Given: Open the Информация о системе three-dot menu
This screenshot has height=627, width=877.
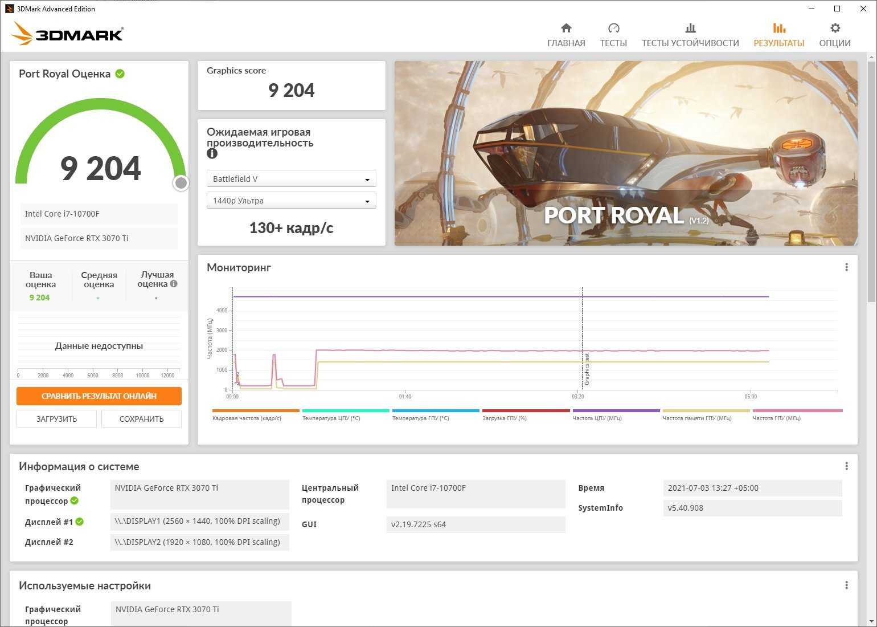Looking at the screenshot, I should coord(846,466).
